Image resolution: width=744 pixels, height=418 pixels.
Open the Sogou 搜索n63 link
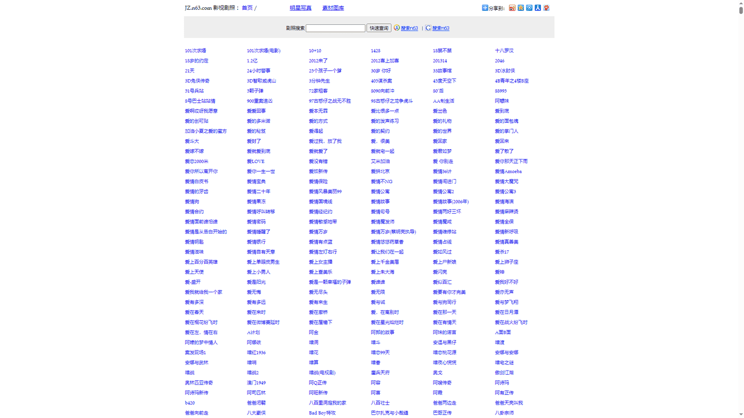(409, 28)
